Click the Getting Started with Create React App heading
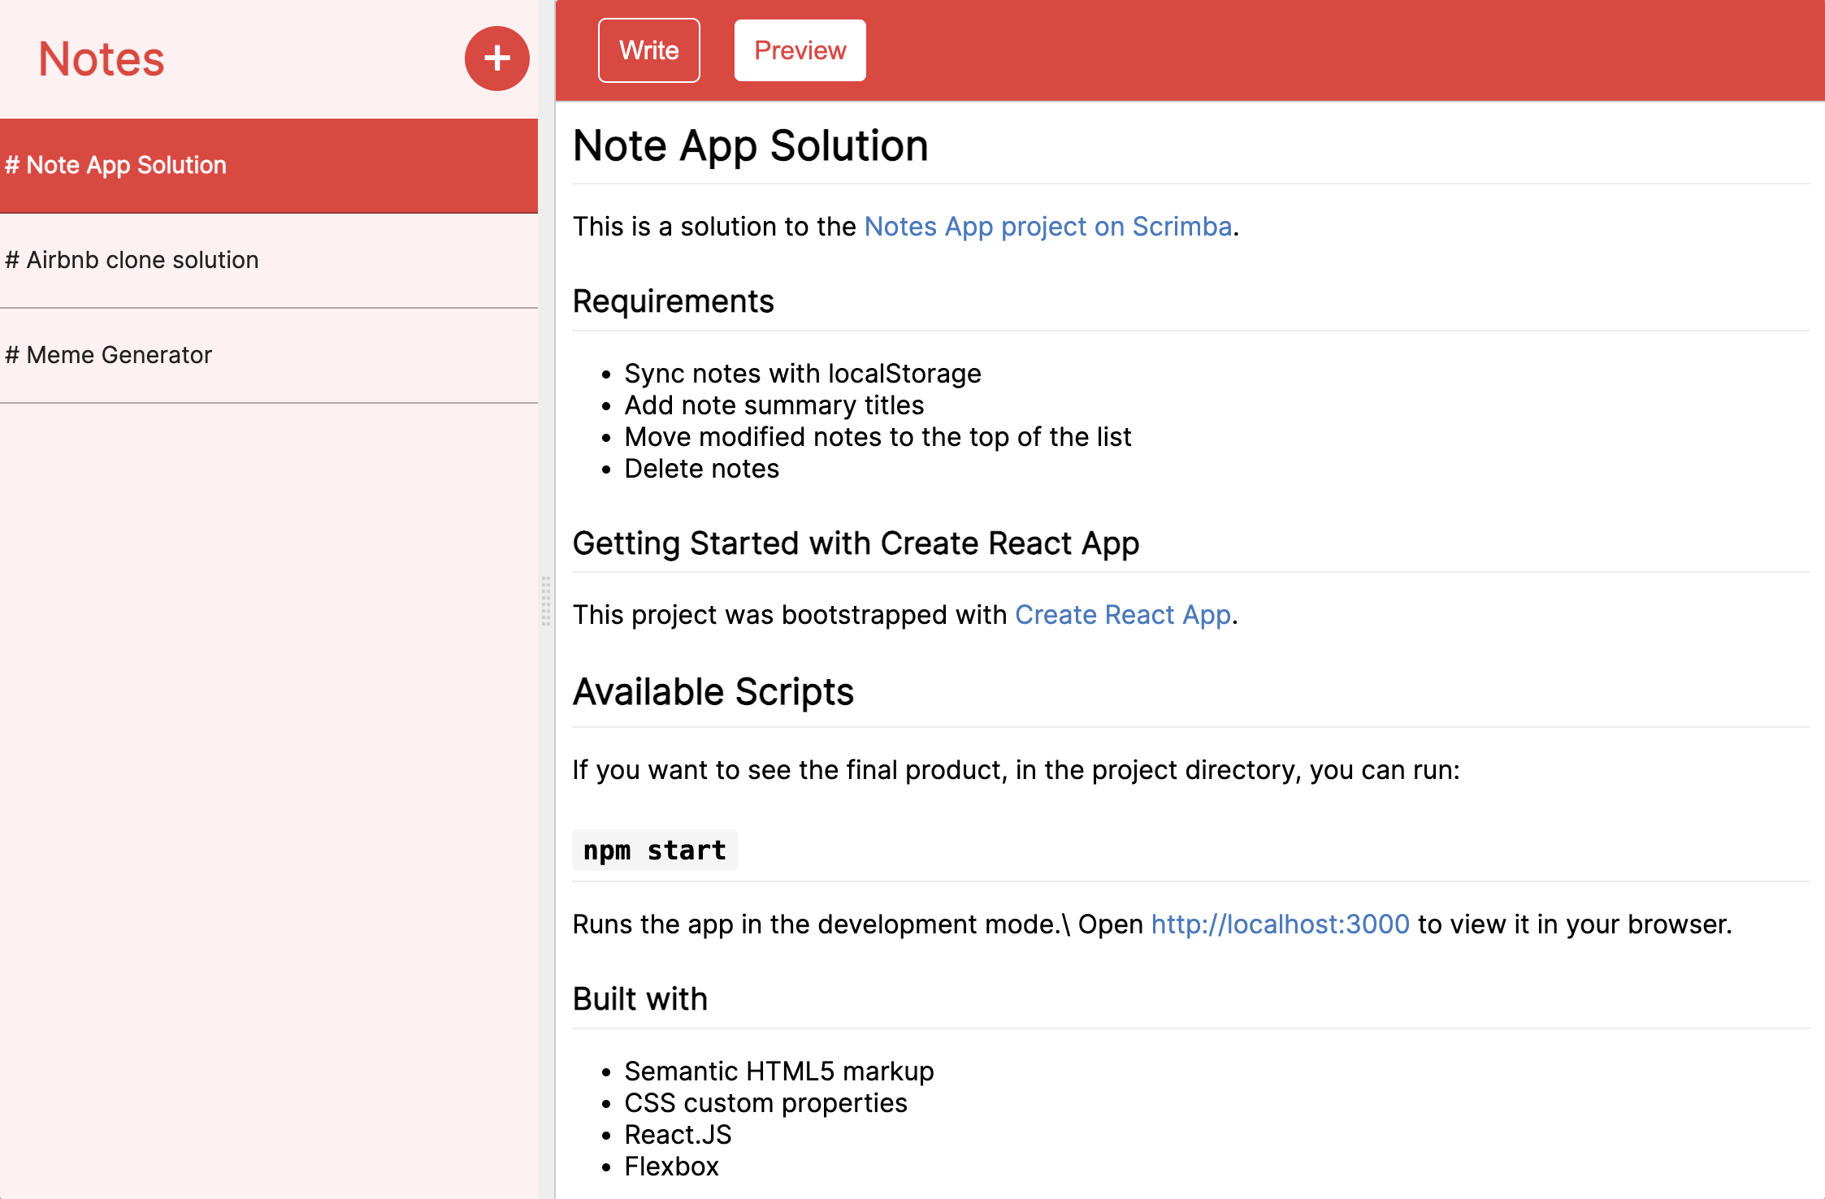 (855, 543)
